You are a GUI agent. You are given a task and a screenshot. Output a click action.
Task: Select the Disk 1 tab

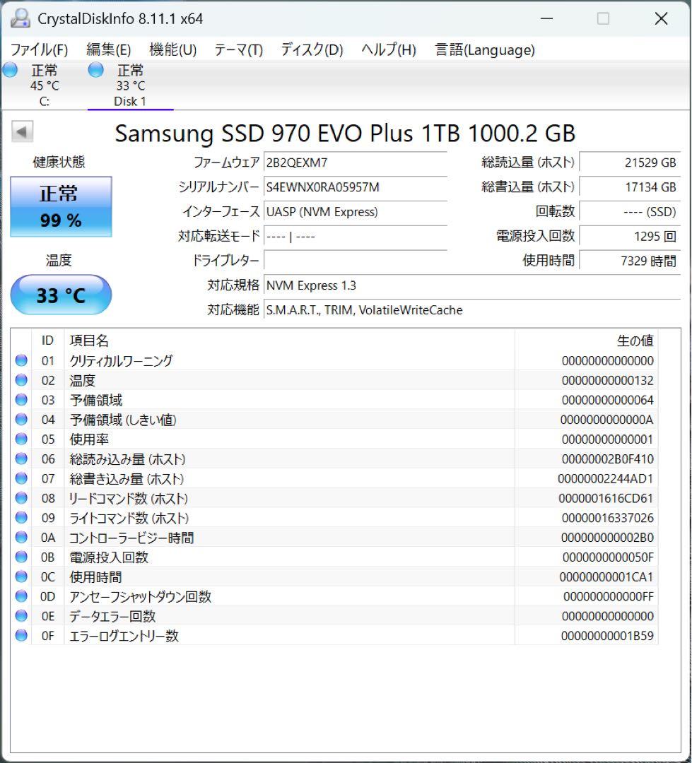pyautogui.click(x=130, y=85)
